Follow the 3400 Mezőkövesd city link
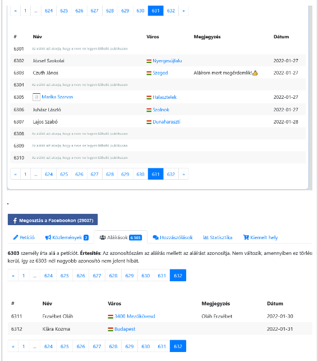318x361 pixels. (x=135, y=316)
